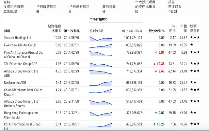View Kweichow Moutai sparkline chart
The height and width of the screenshot is (131, 209).
pos(101,46)
